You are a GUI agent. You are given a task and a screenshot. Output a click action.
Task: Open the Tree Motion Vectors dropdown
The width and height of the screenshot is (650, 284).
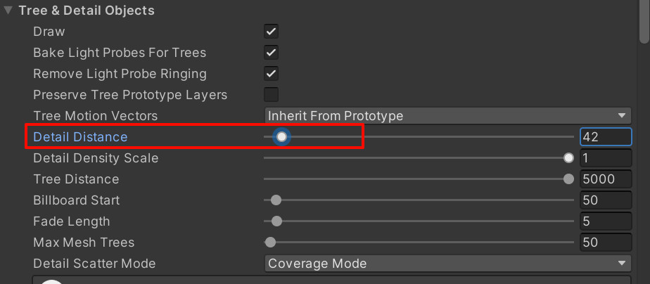pyautogui.click(x=447, y=115)
